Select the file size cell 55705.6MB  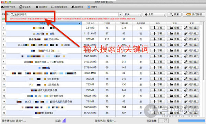coord(90,113)
